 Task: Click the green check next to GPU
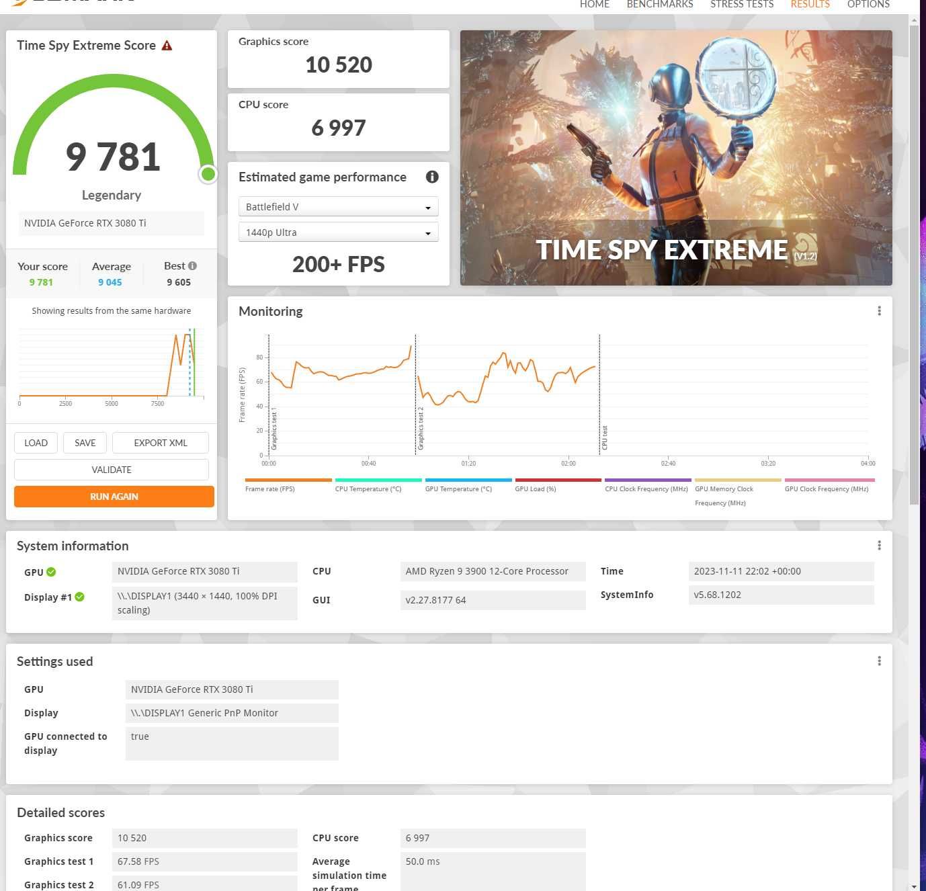[51, 572]
